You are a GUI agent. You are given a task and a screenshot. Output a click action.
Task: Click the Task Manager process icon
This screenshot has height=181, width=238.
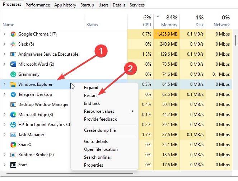click(x=13, y=135)
